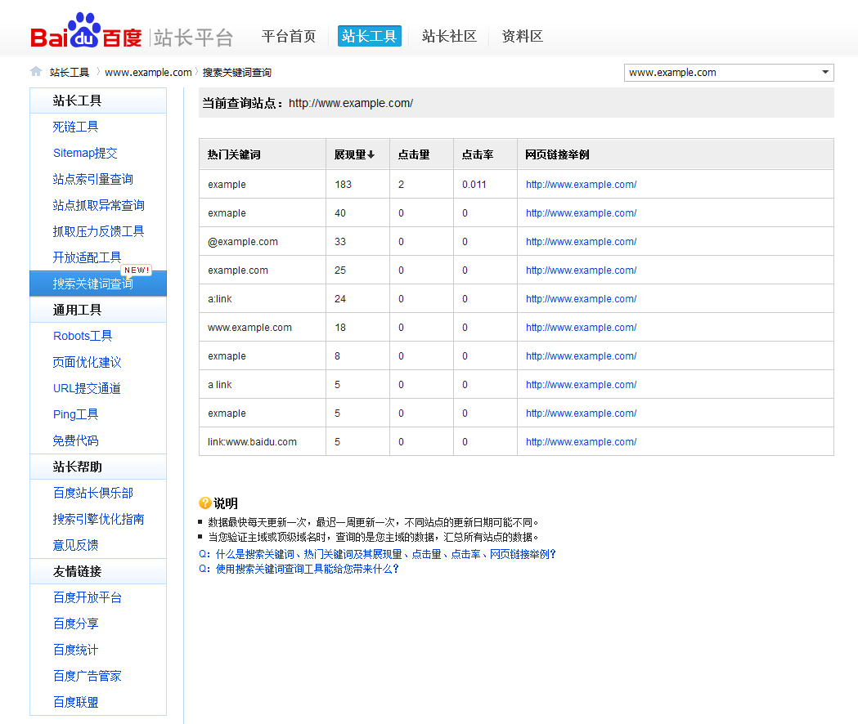This screenshot has height=724, width=858.
Task: Go to the 资料区 tab
Action: (523, 36)
